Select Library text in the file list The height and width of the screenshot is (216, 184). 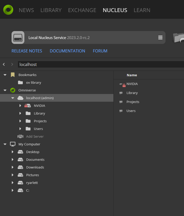[132, 93]
